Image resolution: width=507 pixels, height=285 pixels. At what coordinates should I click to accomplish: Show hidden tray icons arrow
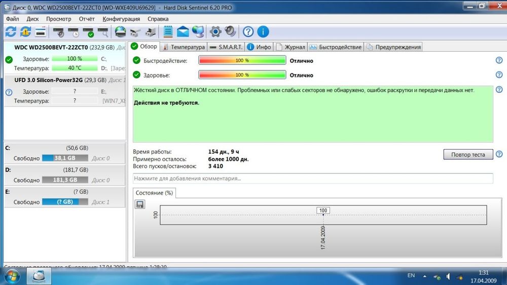click(424, 276)
